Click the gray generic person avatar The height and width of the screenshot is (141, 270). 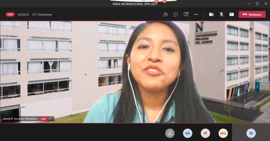(170, 133)
